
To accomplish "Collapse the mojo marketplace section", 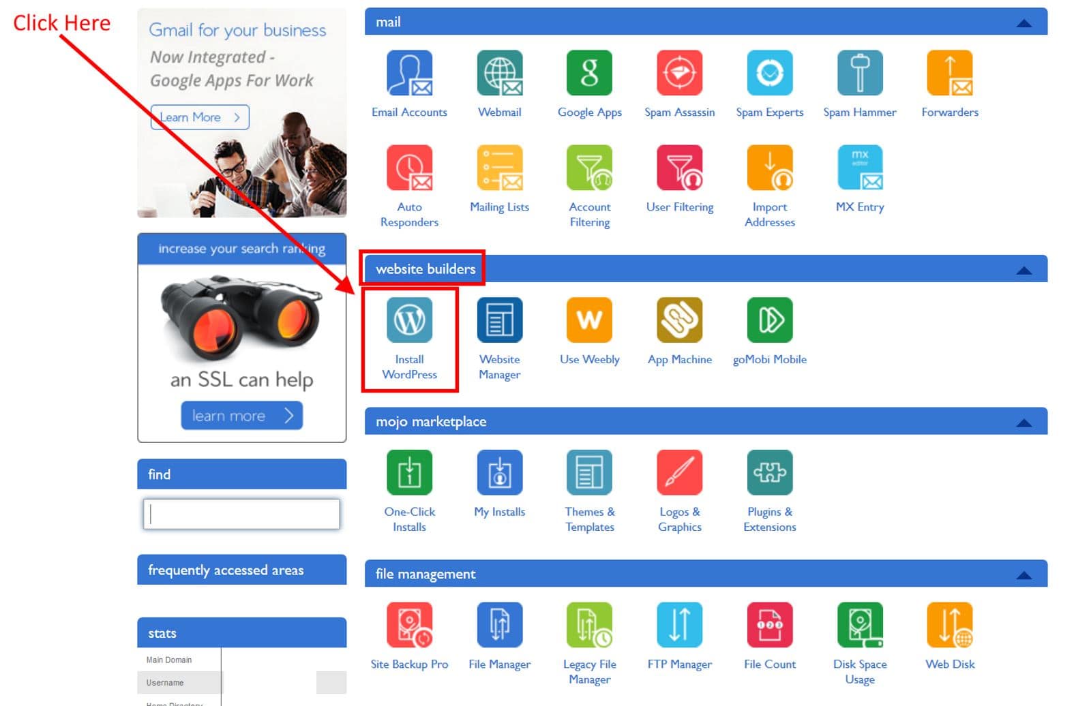I will 1023,423.
